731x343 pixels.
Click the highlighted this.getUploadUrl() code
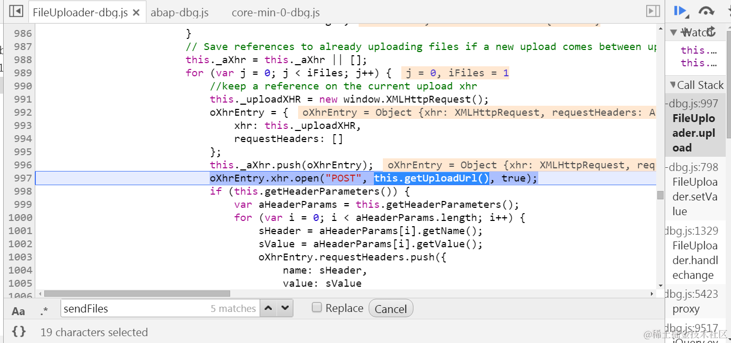[432, 178]
